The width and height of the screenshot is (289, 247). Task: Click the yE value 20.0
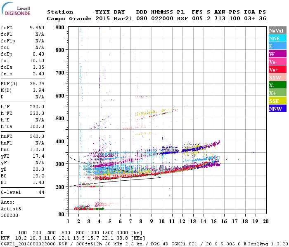tap(38, 169)
